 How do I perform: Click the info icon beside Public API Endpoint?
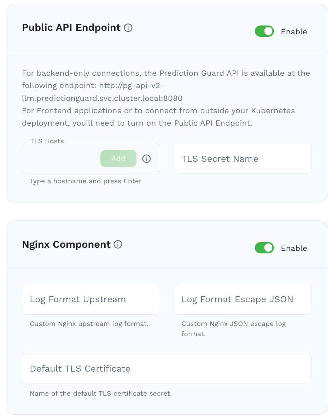coord(128,28)
